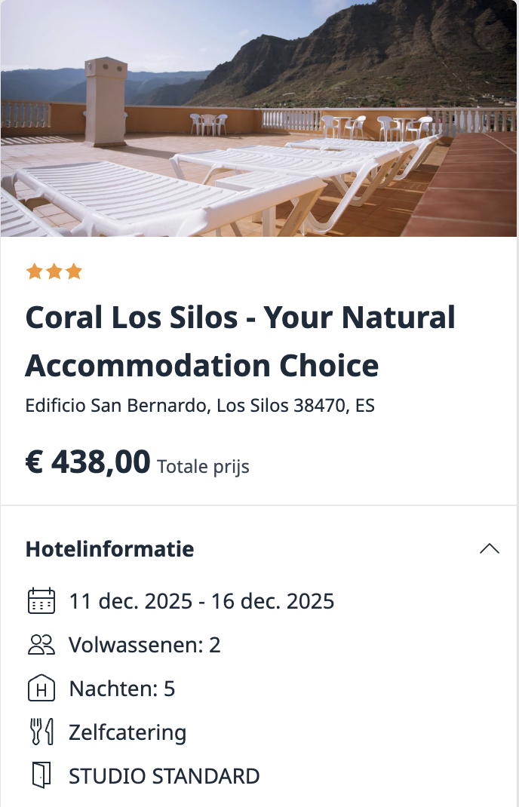Click the calendar icon next to travel dates

point(41,601)
